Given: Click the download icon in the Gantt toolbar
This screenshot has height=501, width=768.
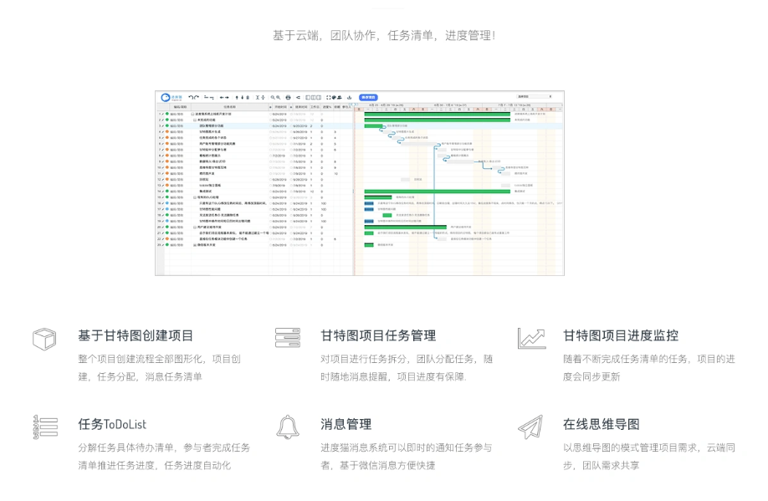Looking at the screenshot, I should pos(349,97).
